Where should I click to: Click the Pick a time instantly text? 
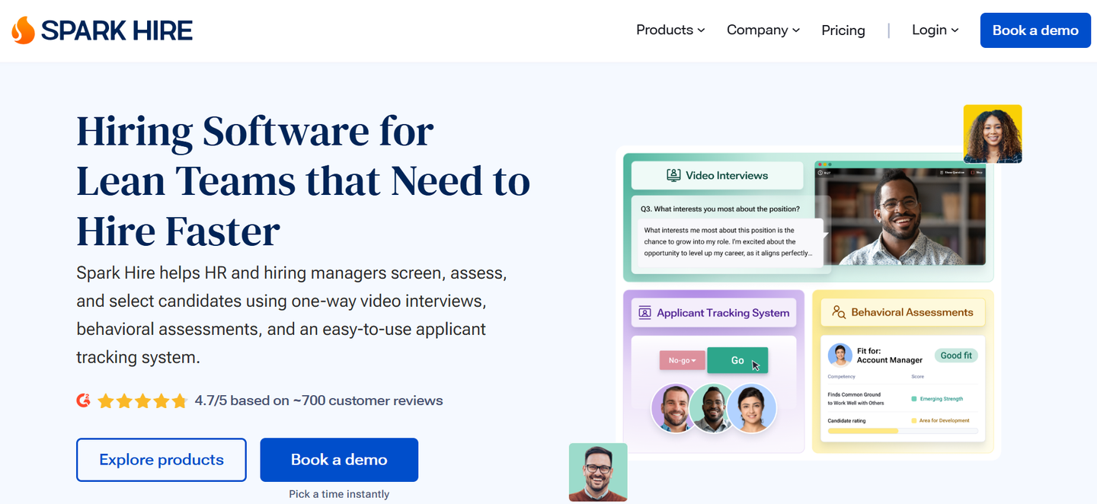coord(339,494)
